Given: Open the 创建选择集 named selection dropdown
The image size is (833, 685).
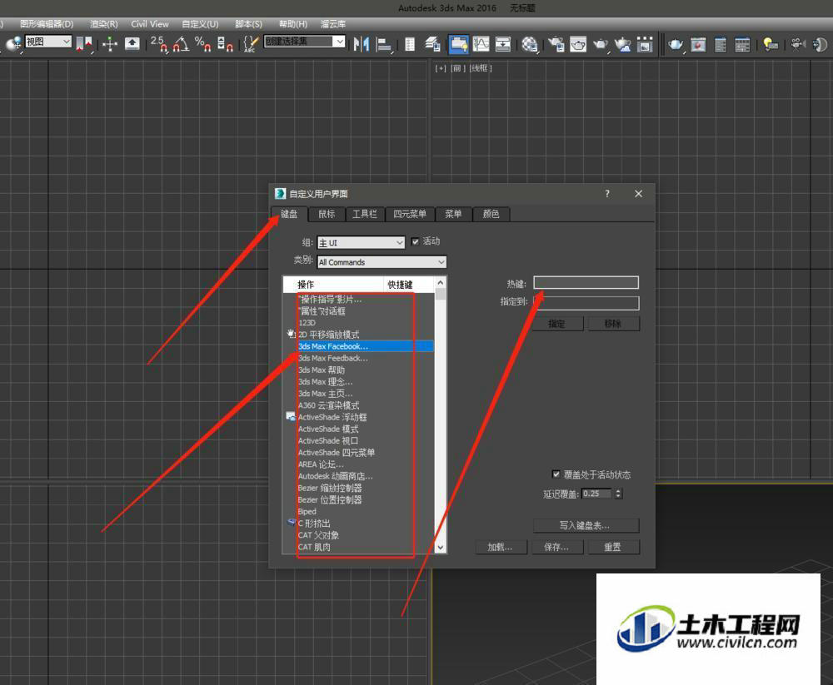Looking at the screenshot, I should tap(304, 42).
